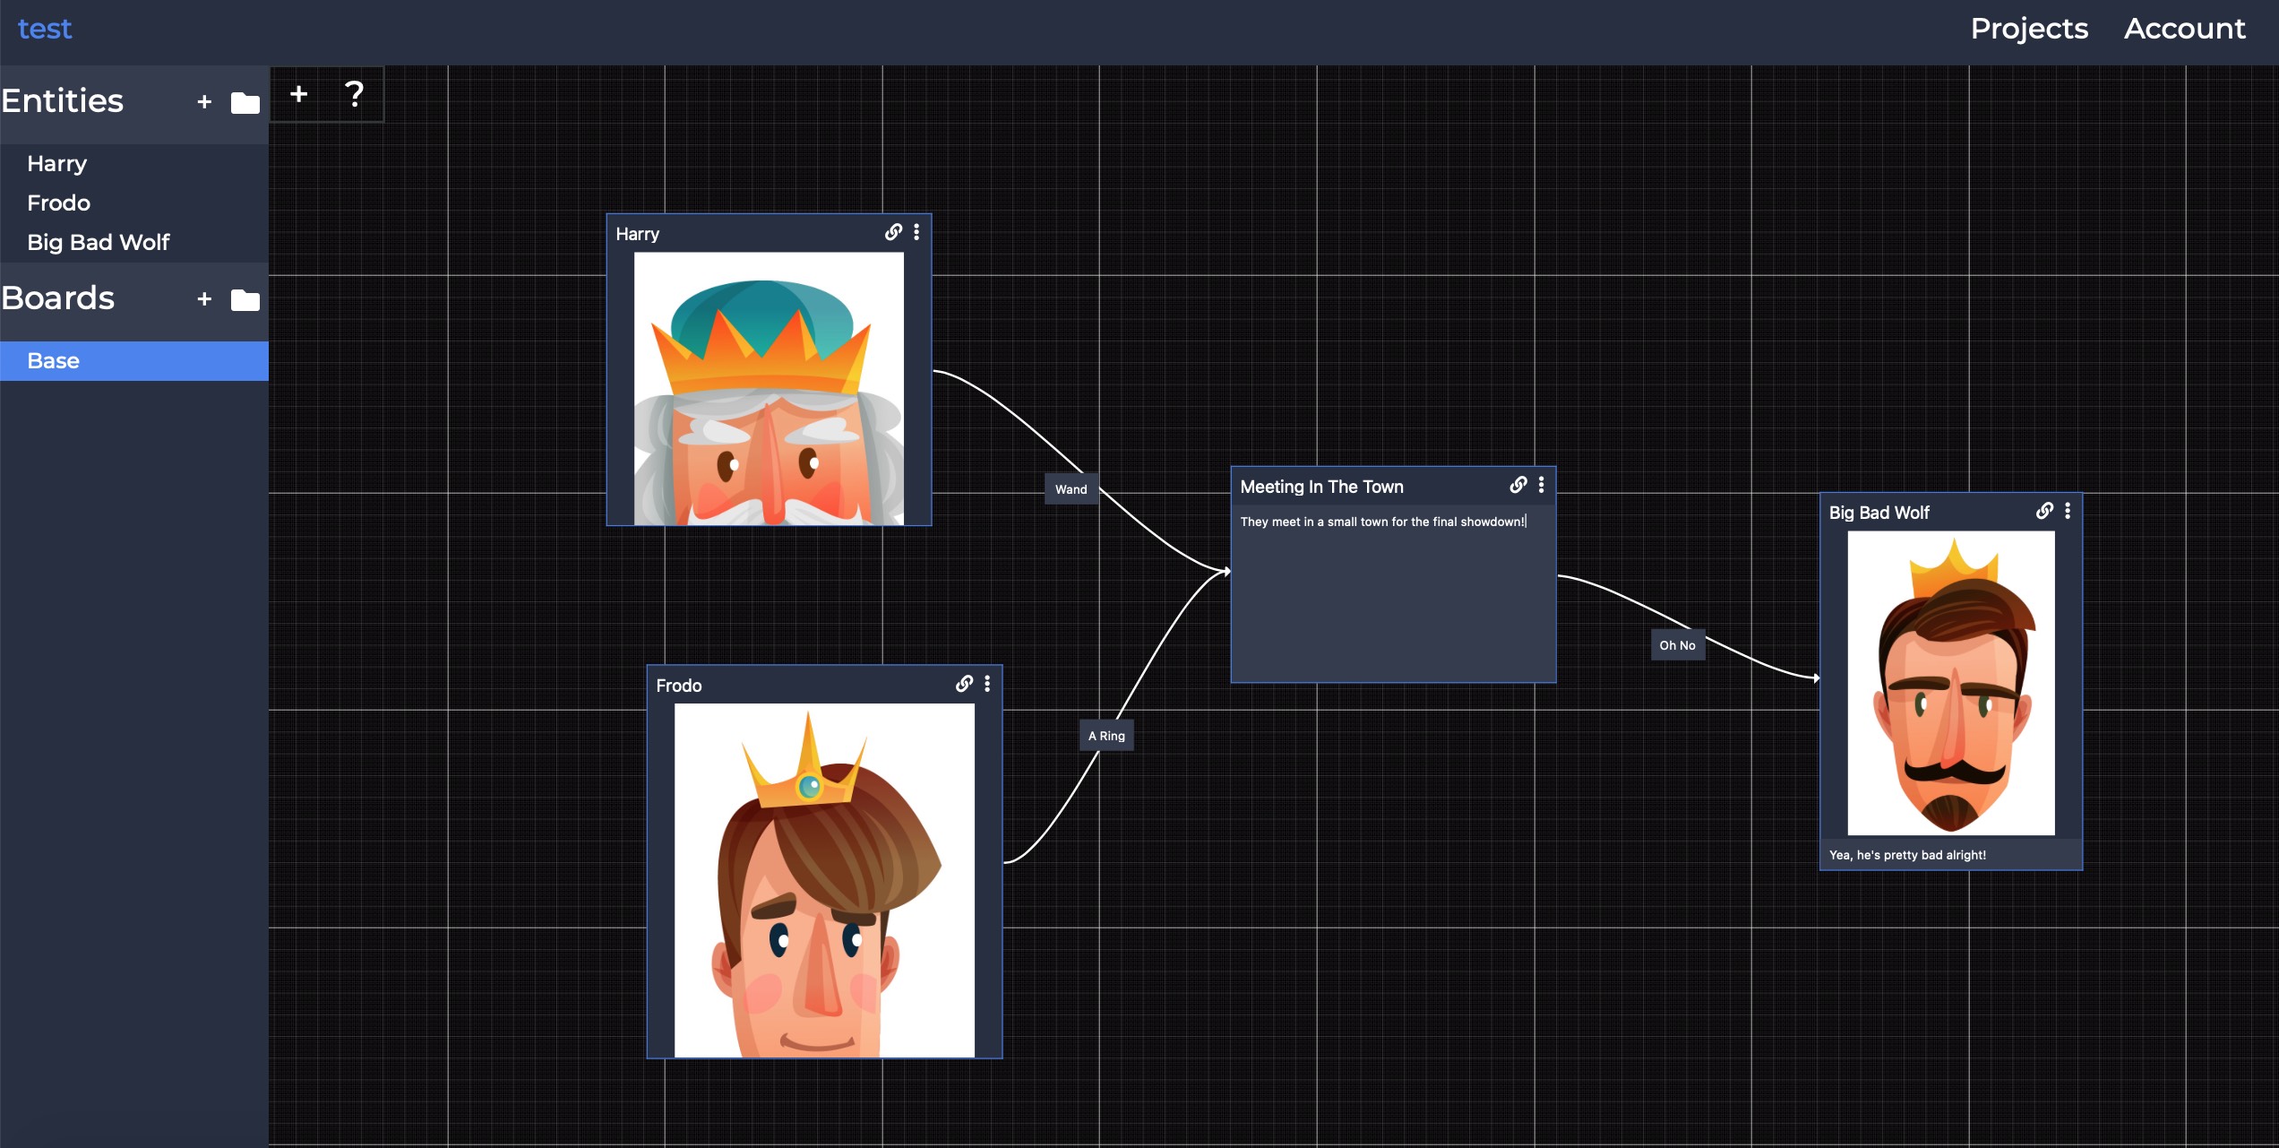Click link icon on Big Bad Wolf card

coord(2044,511)
